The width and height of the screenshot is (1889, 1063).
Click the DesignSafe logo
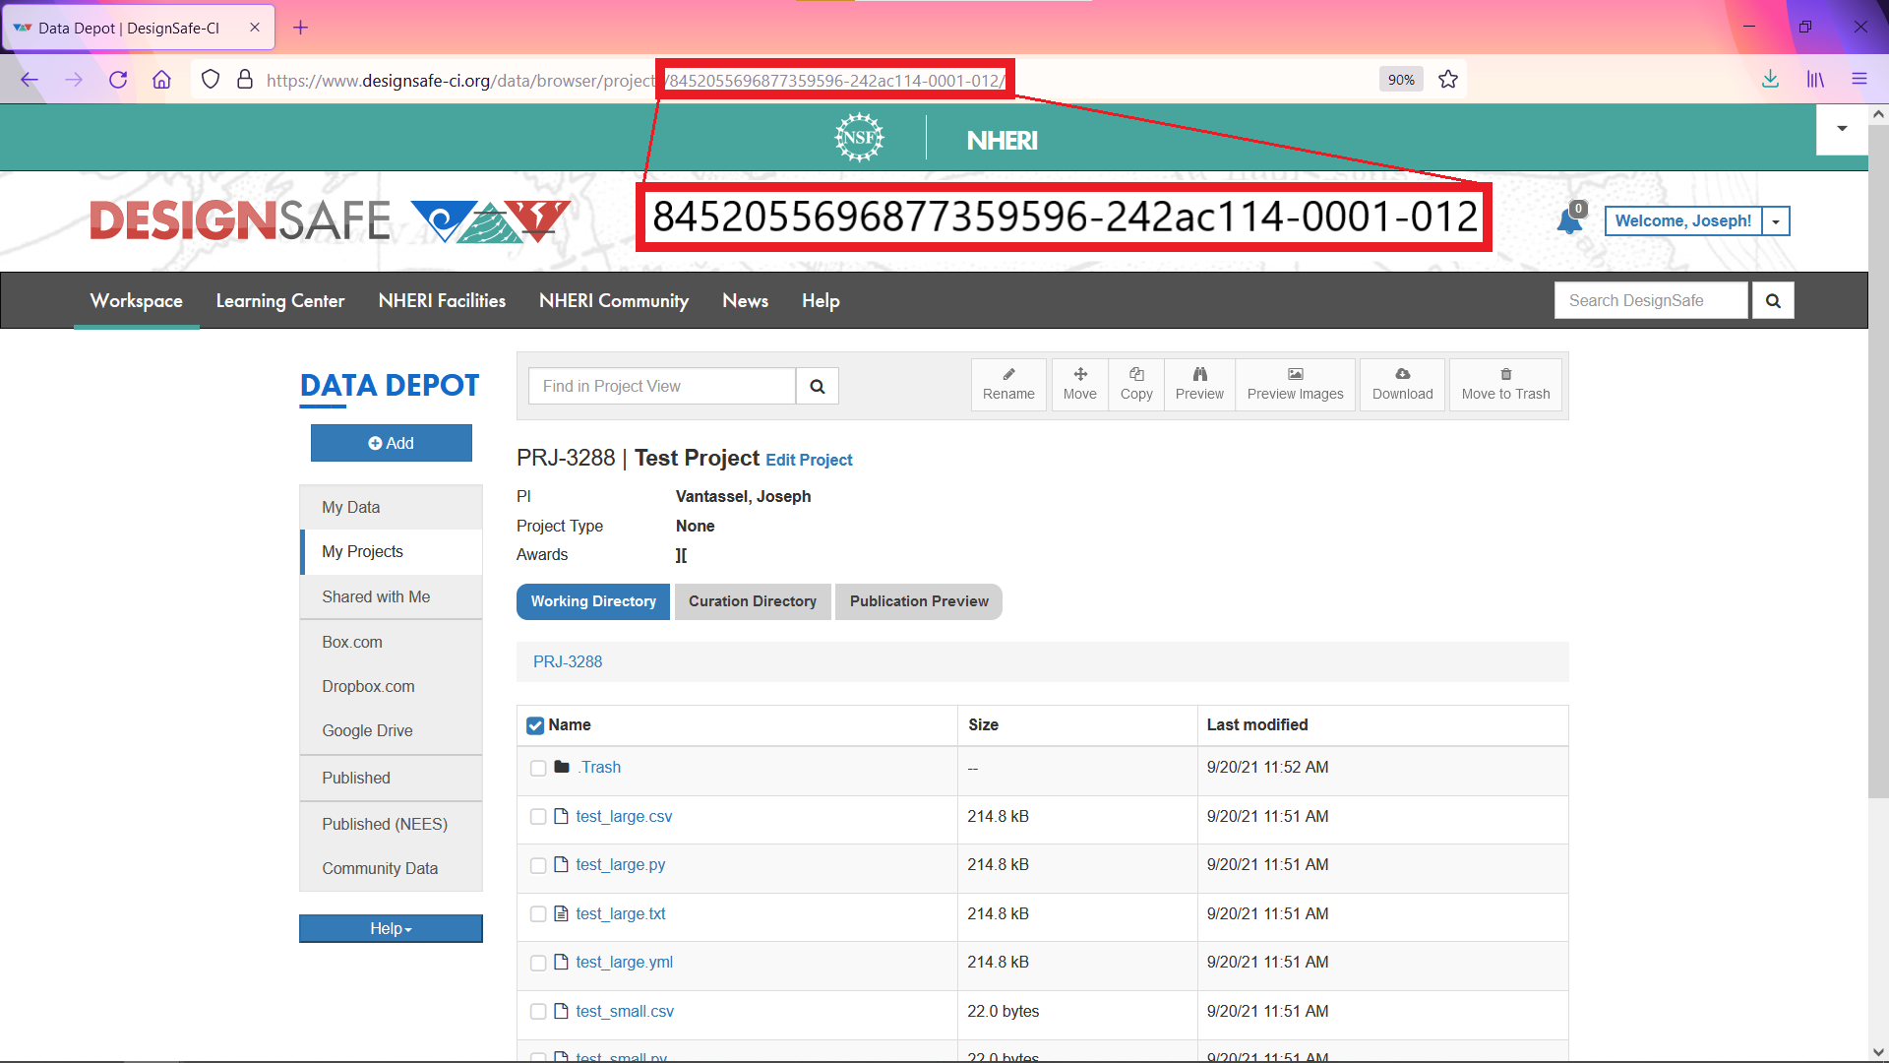330,220
